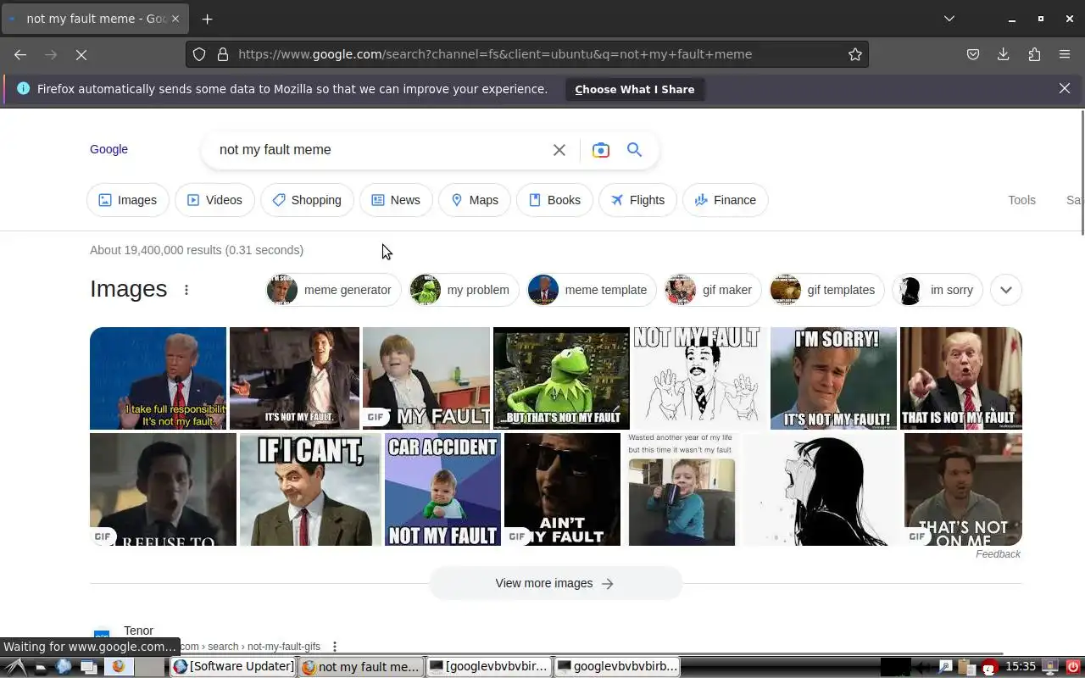The width and height of the screenshot is (1085, 678).
Task: Open the rage comic 'Not my fault' image
Action: pos(700,378)
